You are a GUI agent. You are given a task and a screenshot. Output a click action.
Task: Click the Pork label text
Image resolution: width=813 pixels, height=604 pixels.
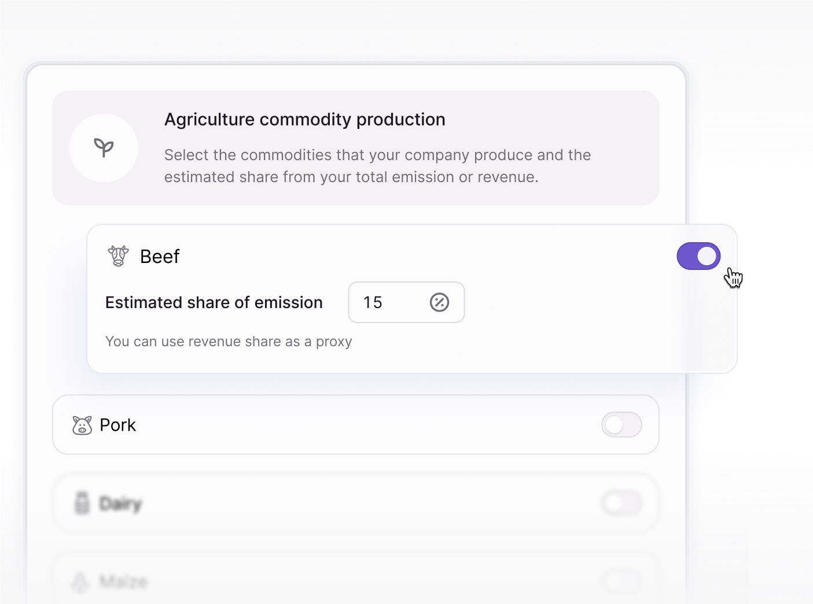click(x=118, y=425)
